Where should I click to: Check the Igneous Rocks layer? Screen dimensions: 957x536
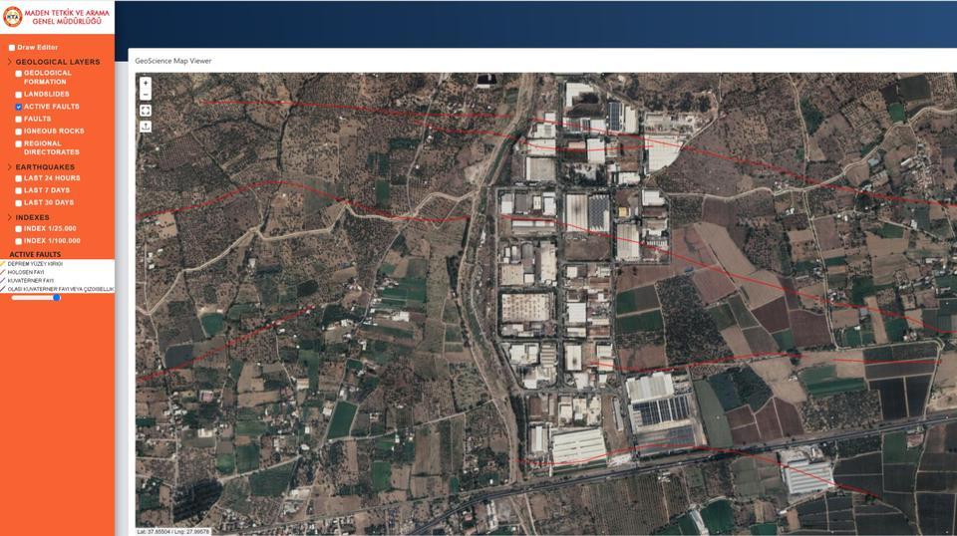[x=19, y=131]
